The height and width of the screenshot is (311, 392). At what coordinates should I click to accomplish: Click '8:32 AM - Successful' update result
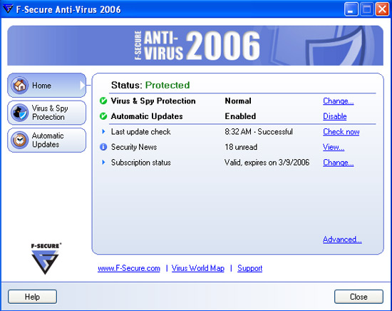click(x=259, y=132)
